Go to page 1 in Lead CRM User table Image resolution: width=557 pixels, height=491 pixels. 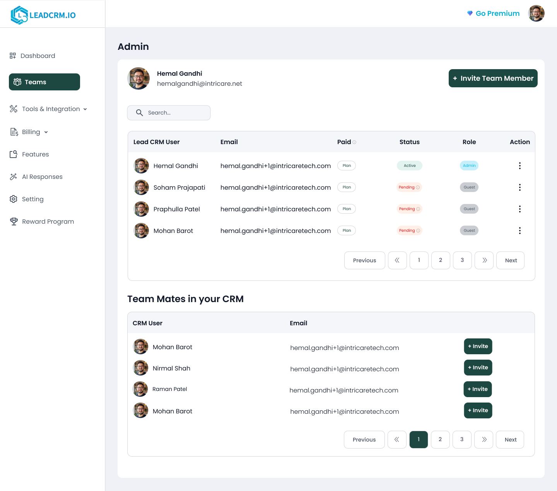coord(419,260)
